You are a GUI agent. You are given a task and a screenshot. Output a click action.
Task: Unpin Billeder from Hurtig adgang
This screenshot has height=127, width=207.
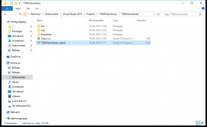point(31,50)
